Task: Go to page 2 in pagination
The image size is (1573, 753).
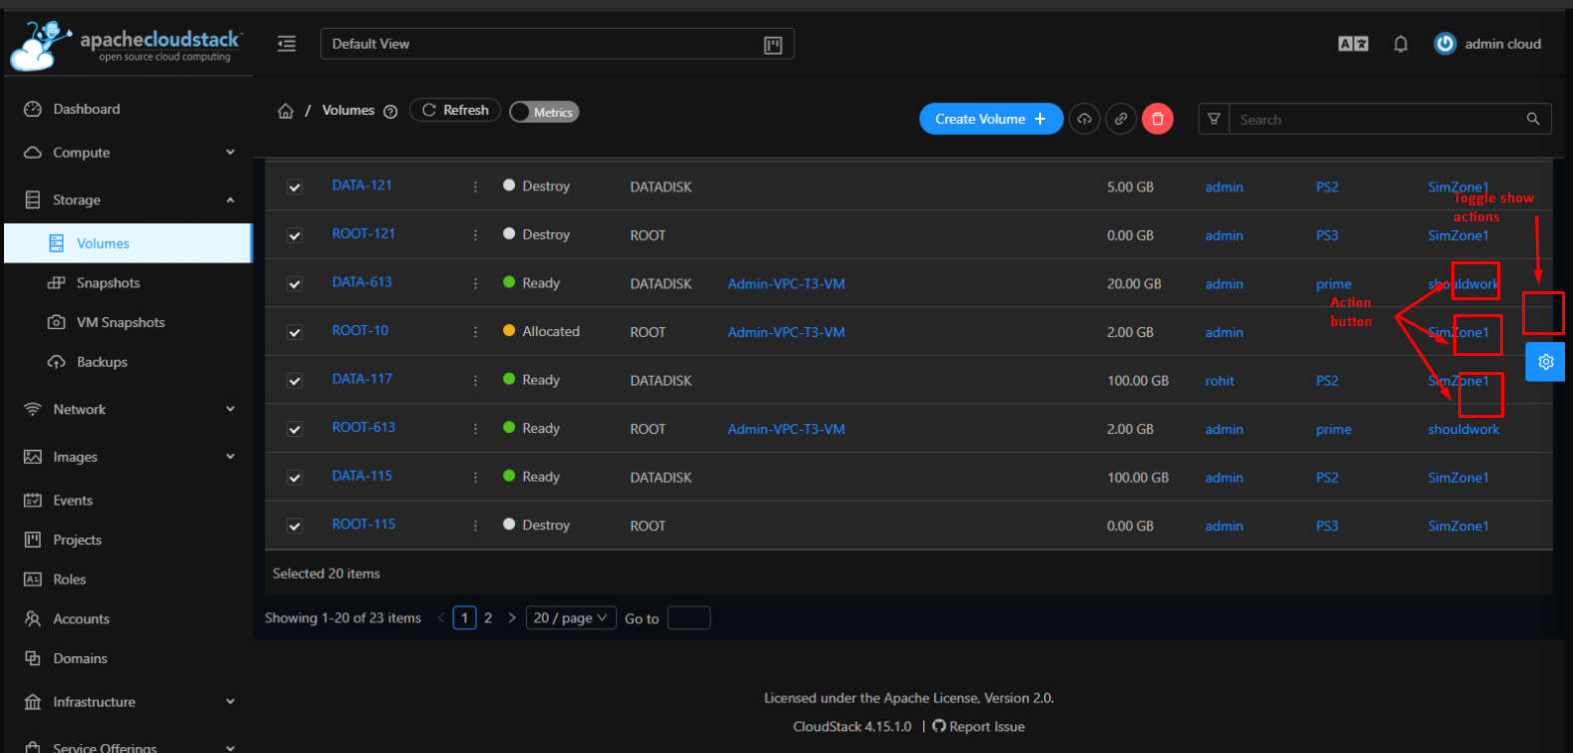Action: point(488,618)
